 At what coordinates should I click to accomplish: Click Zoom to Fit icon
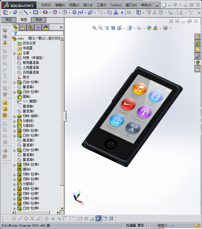pyautogui.click(x=95, y=28)
